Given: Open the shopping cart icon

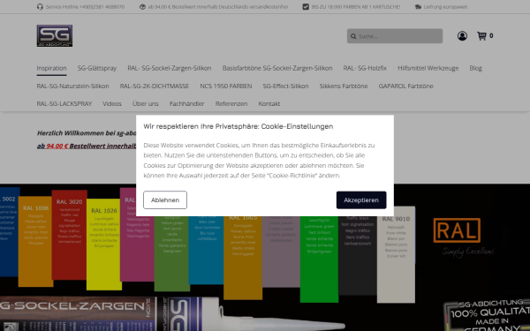Looking at the screenshot, I should (481, 36).
